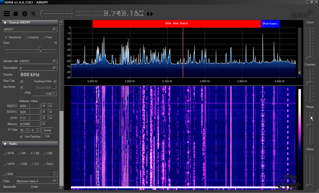Collapse the Source: AIRSPY panel
Viewport: 319px width, 193px height.
point(5,22)
